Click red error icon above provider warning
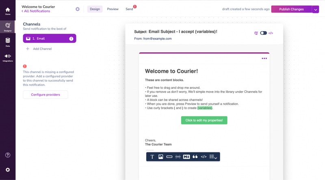Screen dimensions: 325x180 click(x=25, y=66)
